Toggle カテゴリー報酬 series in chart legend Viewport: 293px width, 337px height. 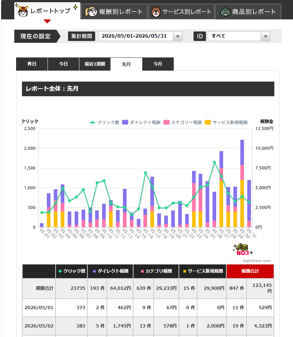coord(183,123)
